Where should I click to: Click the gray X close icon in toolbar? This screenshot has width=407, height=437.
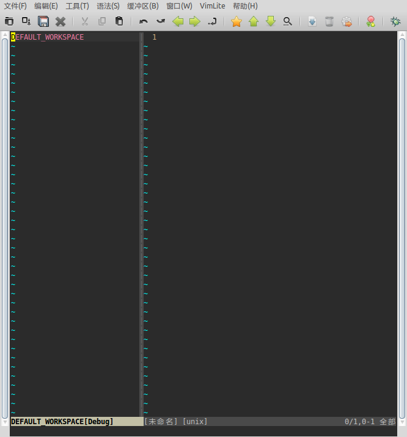61,21
